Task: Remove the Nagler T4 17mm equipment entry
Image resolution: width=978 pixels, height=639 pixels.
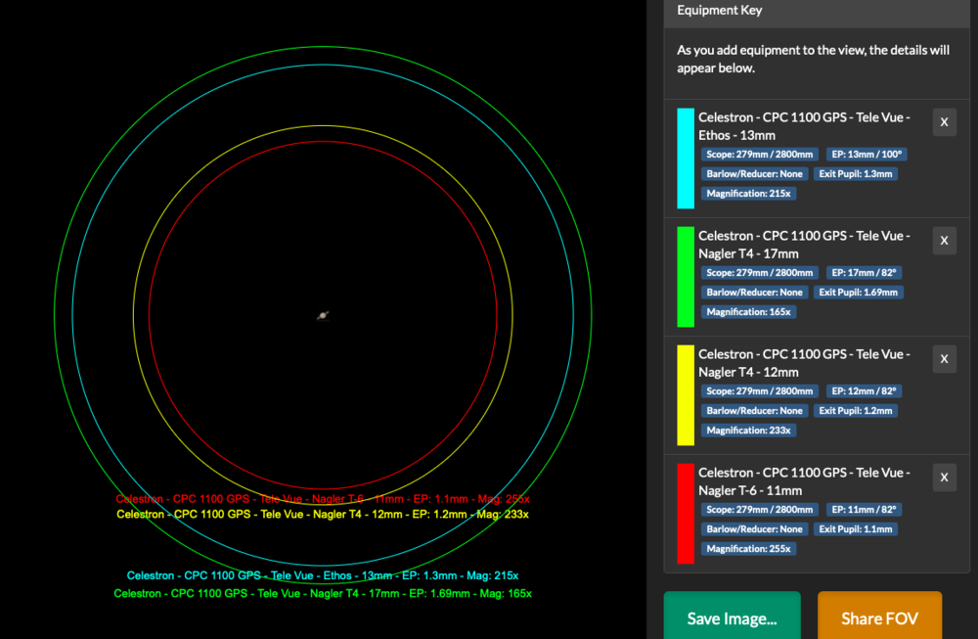Action: (945, 241)
